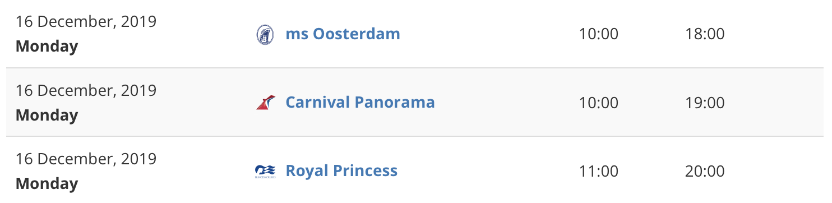This screenshot has height=203, width=832.
Task: Click Royal Princess's 11:00 arrival time
Action: coord(599,171)
